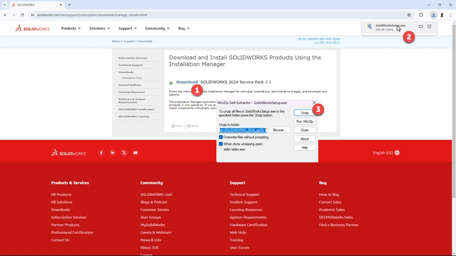Image resolution: width=456 pixels, height=256 pixels.
Task: Show SolidWorksSetup.exe in folder
Action: pyautogui.click(x=421, y=26)
